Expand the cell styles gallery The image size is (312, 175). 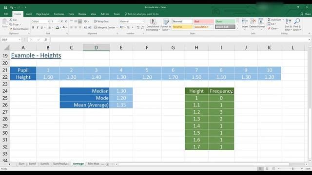[237, 28]
